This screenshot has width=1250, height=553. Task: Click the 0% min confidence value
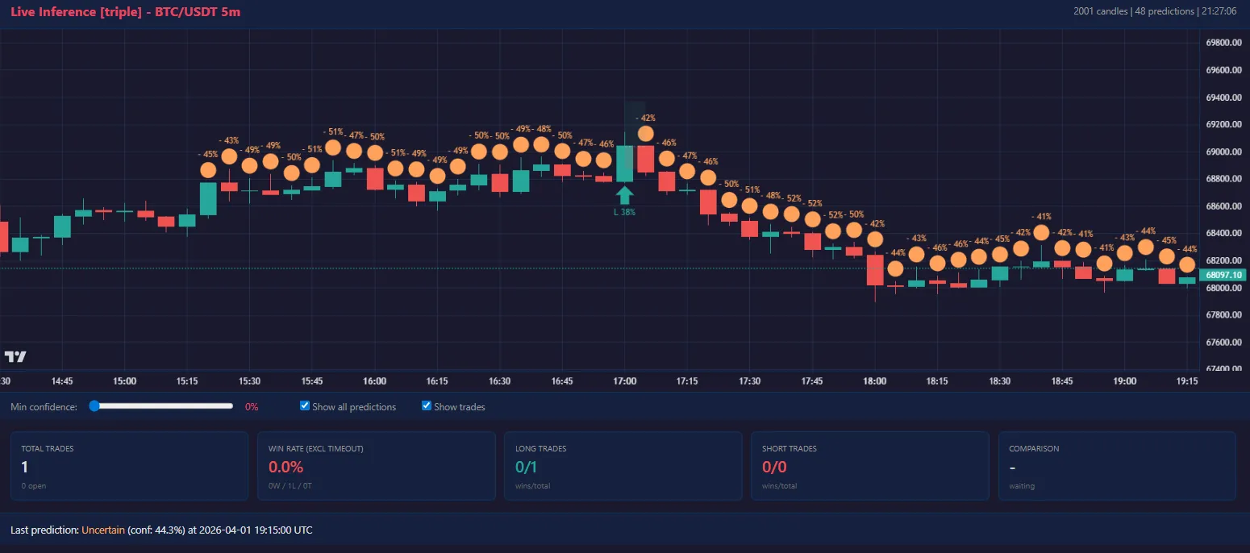coord(252,407)
